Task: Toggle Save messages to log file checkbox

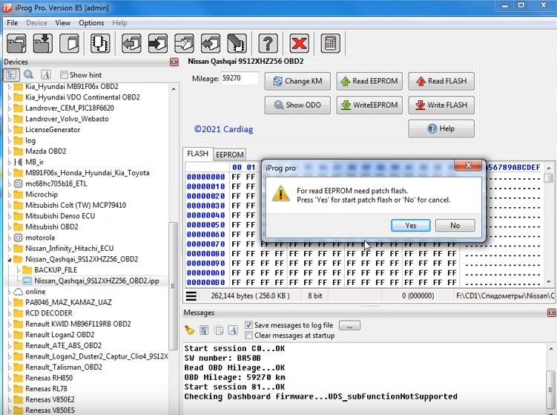Action: (248, 325)
